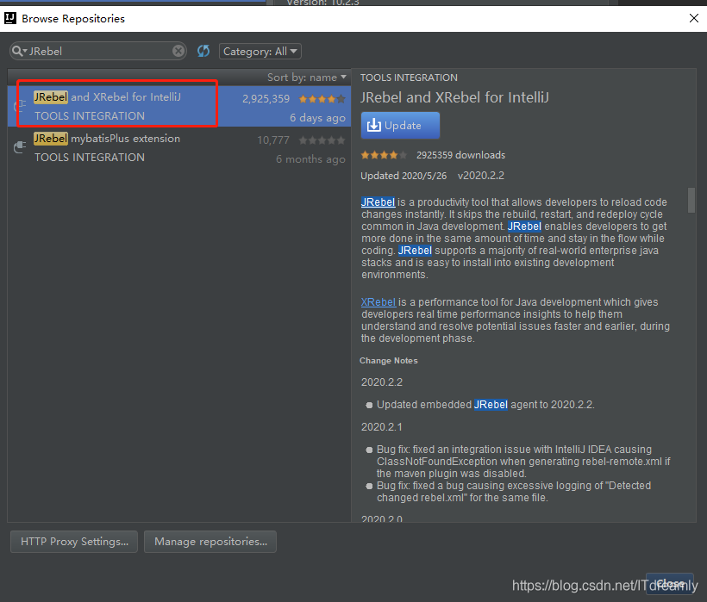Focus the JRebel search field
The width and height of the screenshot is (707, 602).
pos(100,52)
